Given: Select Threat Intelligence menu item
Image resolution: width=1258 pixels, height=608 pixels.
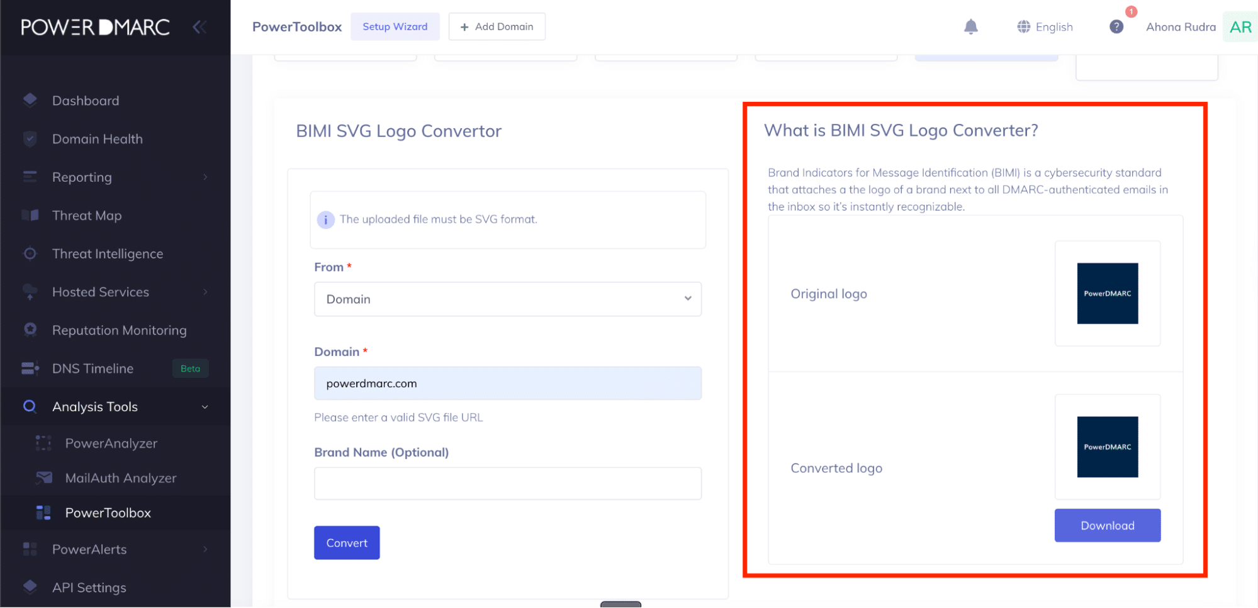Looking at the screenshot, I should 108,253.
